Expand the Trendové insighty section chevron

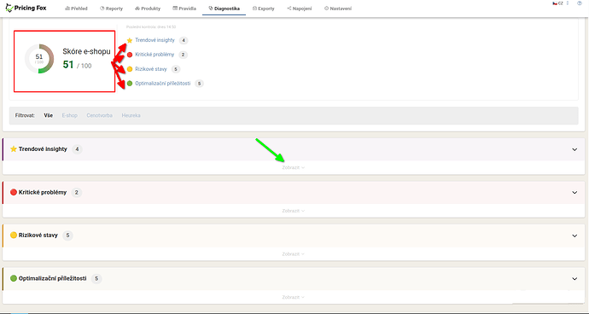(x=574, y=149)
